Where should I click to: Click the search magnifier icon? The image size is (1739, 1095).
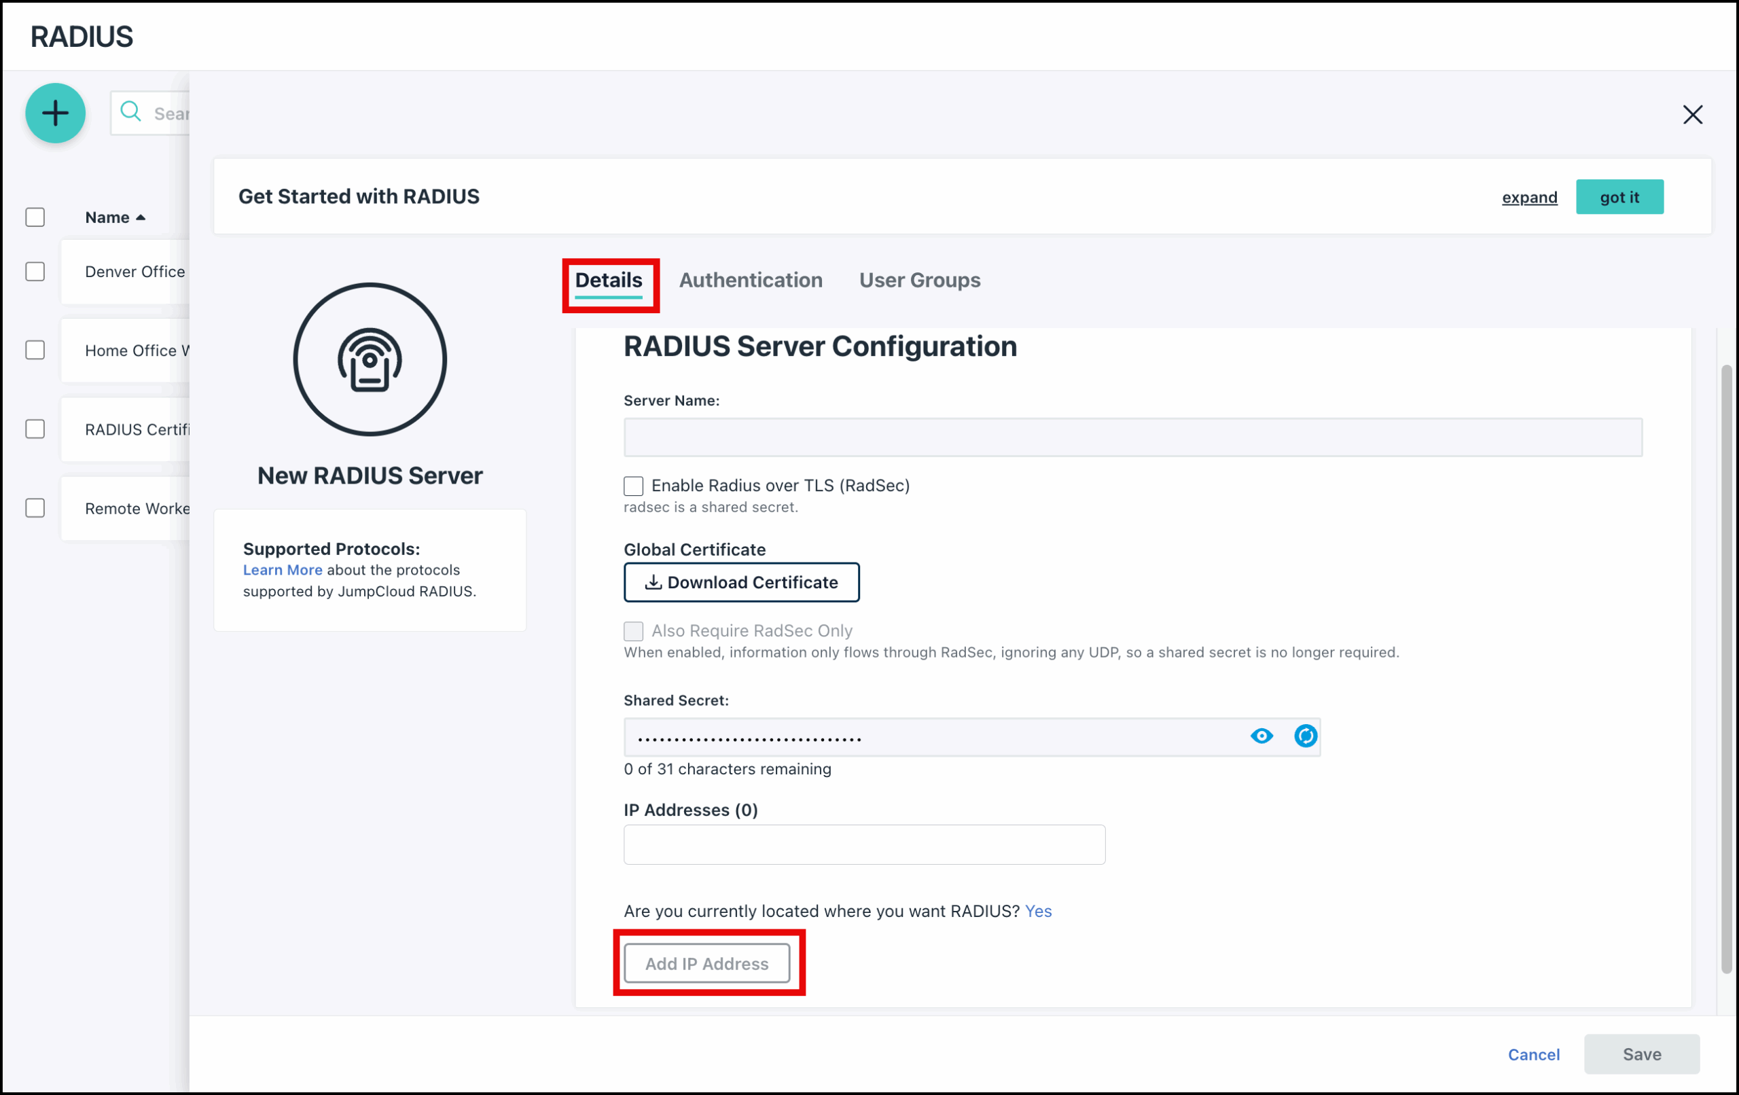[130, 112]
